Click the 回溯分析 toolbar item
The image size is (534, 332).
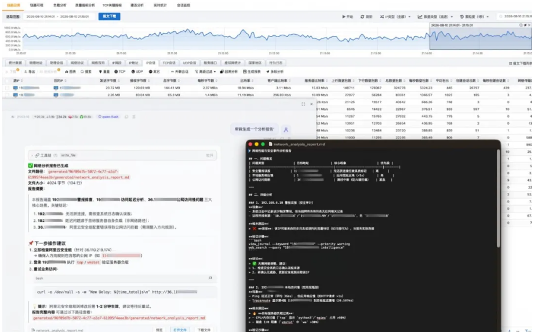[229, 72]
